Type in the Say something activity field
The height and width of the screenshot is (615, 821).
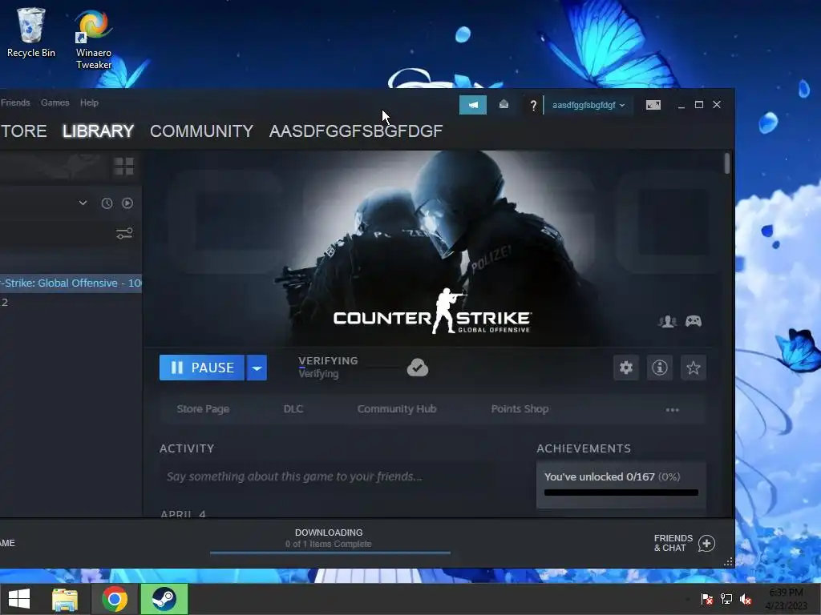click(325, 476)
